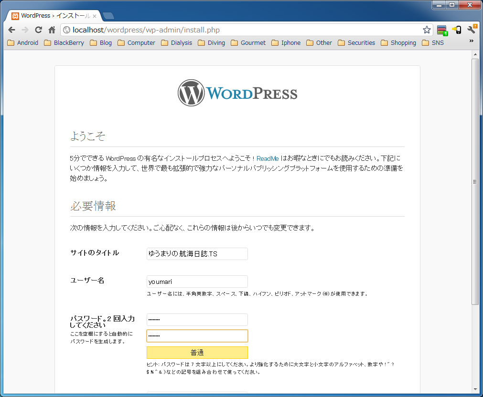The width and height of the screenshot is (483, 397).
Task: Click the ようこそ heading
Action: pyautogui.click(x=88, y=136)
